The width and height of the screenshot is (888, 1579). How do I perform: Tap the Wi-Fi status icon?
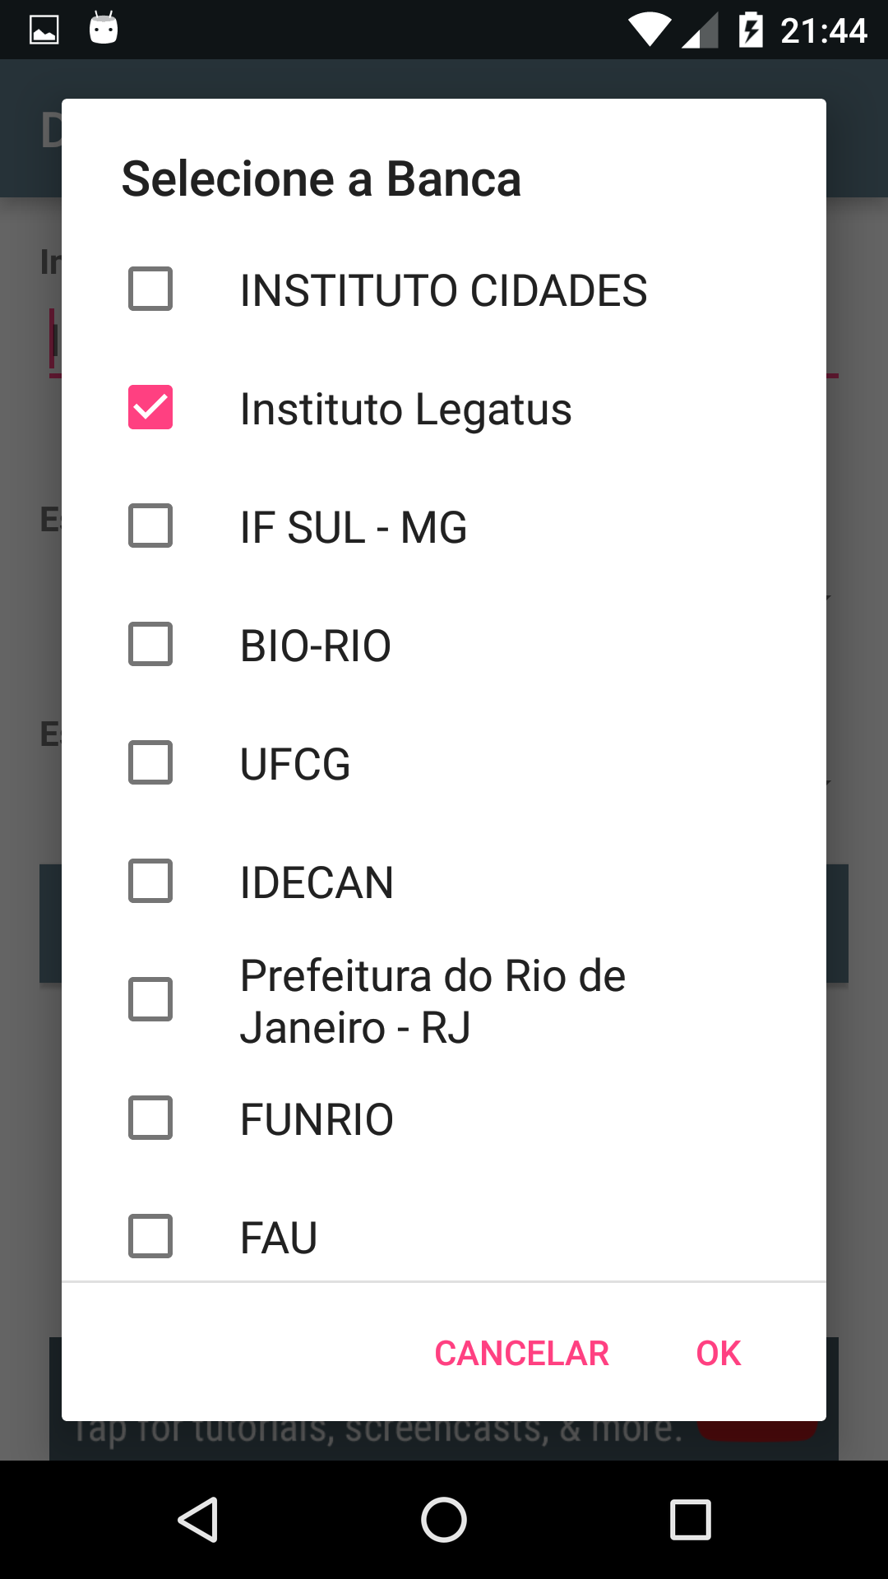pyautogui.click(x=650, y=30)
